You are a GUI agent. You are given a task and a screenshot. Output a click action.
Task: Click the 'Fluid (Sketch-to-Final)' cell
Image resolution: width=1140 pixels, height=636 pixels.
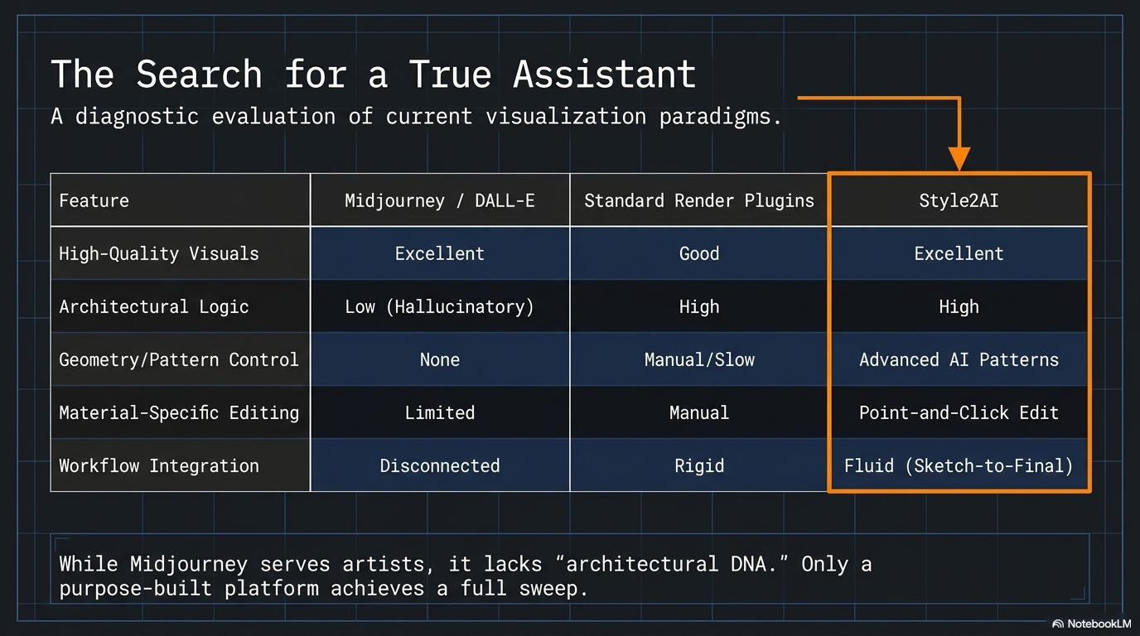coord(959,465)
